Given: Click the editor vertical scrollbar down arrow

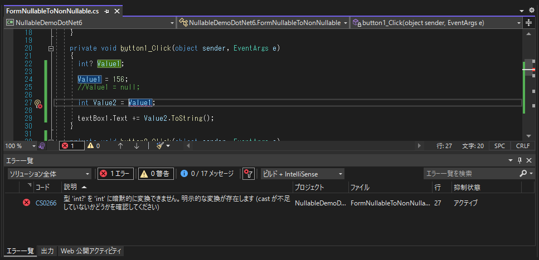Looking at the screenshot, I should pyautogui.click(x=528, y=136).
